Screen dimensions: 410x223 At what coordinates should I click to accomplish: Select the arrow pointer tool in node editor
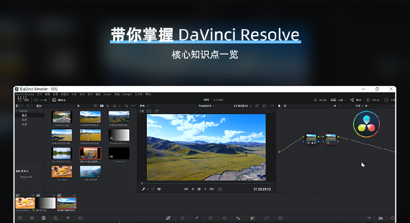coord(279,106)
